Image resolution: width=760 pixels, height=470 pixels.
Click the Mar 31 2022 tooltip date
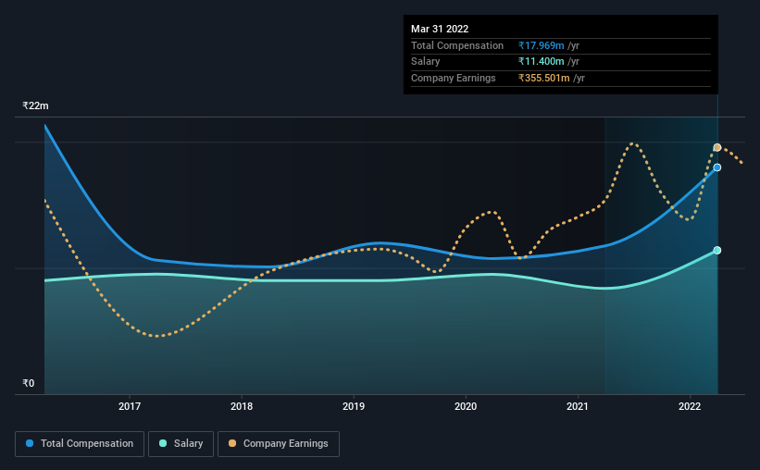(x=440, y=29)
